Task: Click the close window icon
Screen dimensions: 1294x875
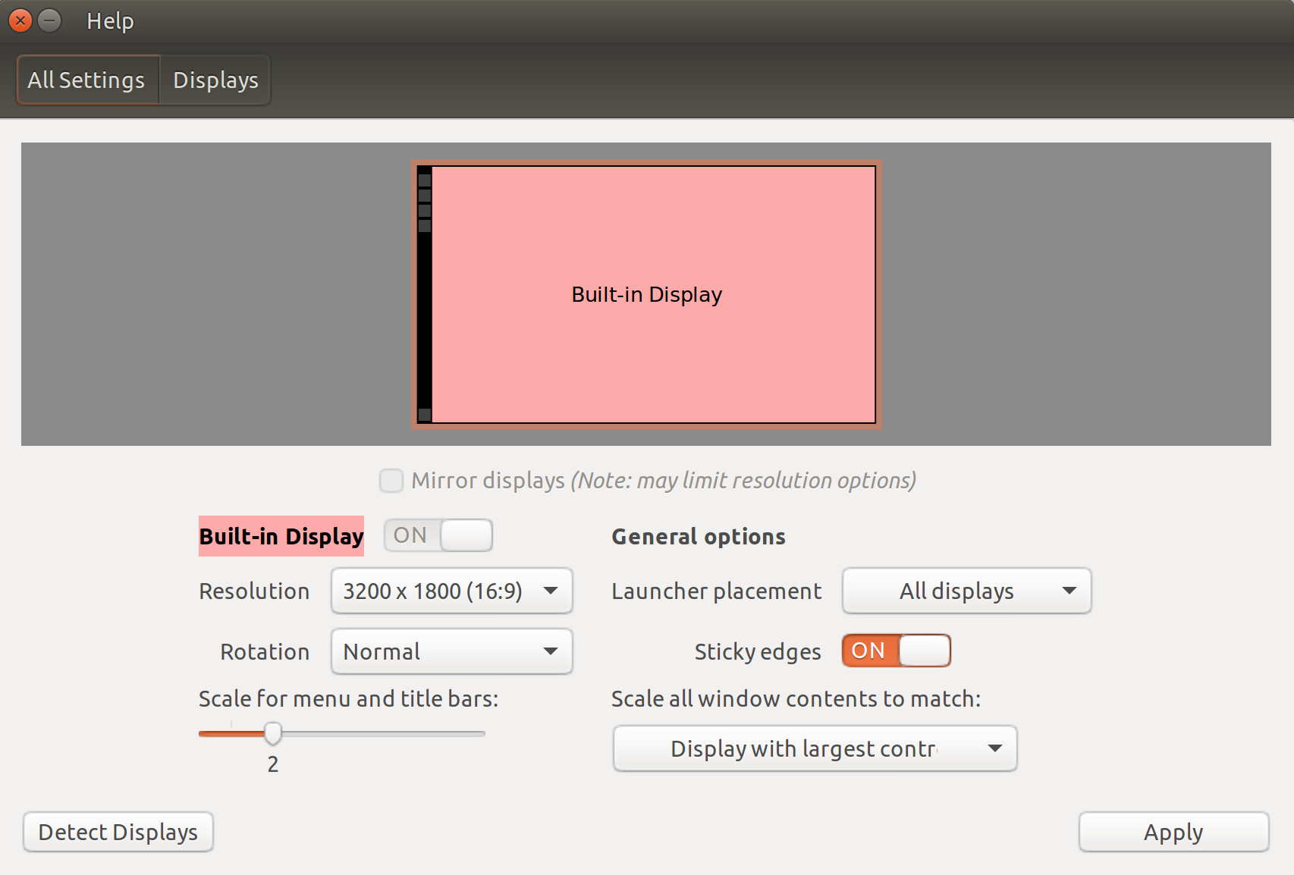Action: 20,20
